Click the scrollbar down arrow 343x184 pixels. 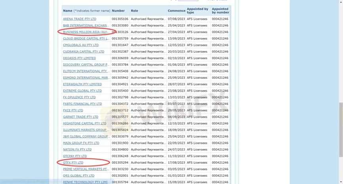click(341, 182)
